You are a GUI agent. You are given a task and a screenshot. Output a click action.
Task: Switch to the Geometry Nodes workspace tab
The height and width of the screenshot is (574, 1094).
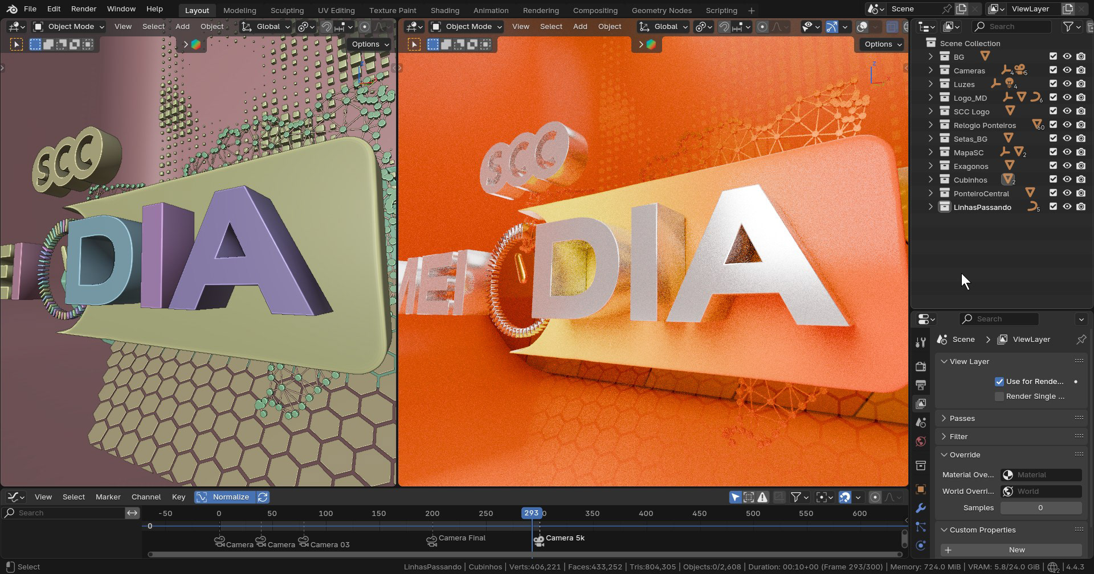pyautogui.click(x=662, y=10)
